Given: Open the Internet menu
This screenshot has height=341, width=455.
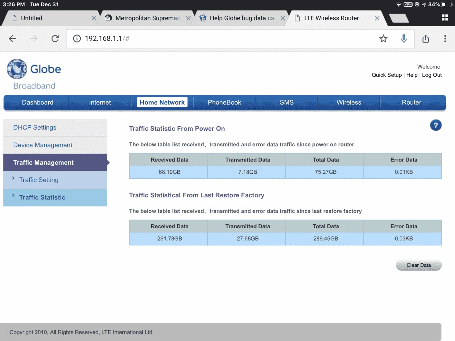Looking at the screenshot, I should click(x=100, y=102).
